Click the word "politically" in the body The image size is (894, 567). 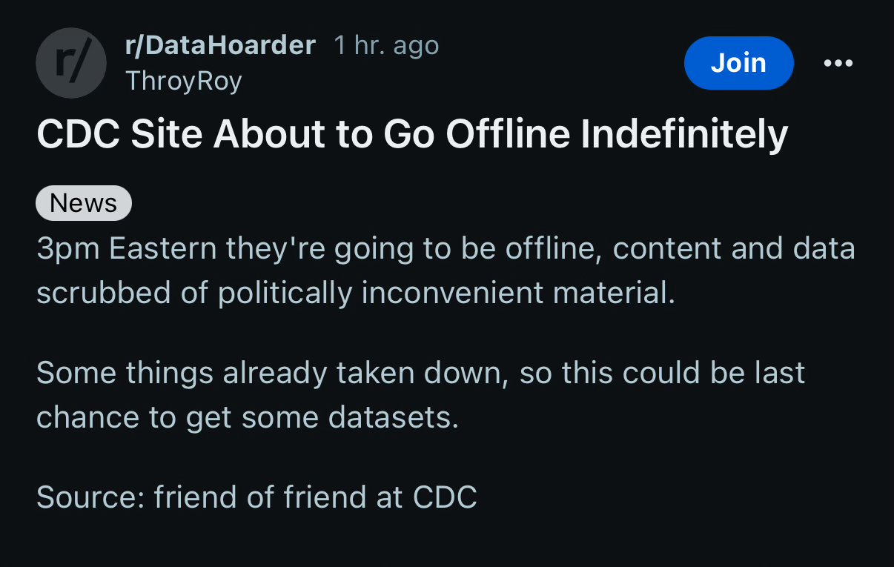pyautogui.click(x=285, y=294)
